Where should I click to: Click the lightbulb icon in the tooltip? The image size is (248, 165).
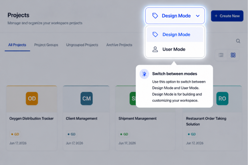click(x=144, y=74)
